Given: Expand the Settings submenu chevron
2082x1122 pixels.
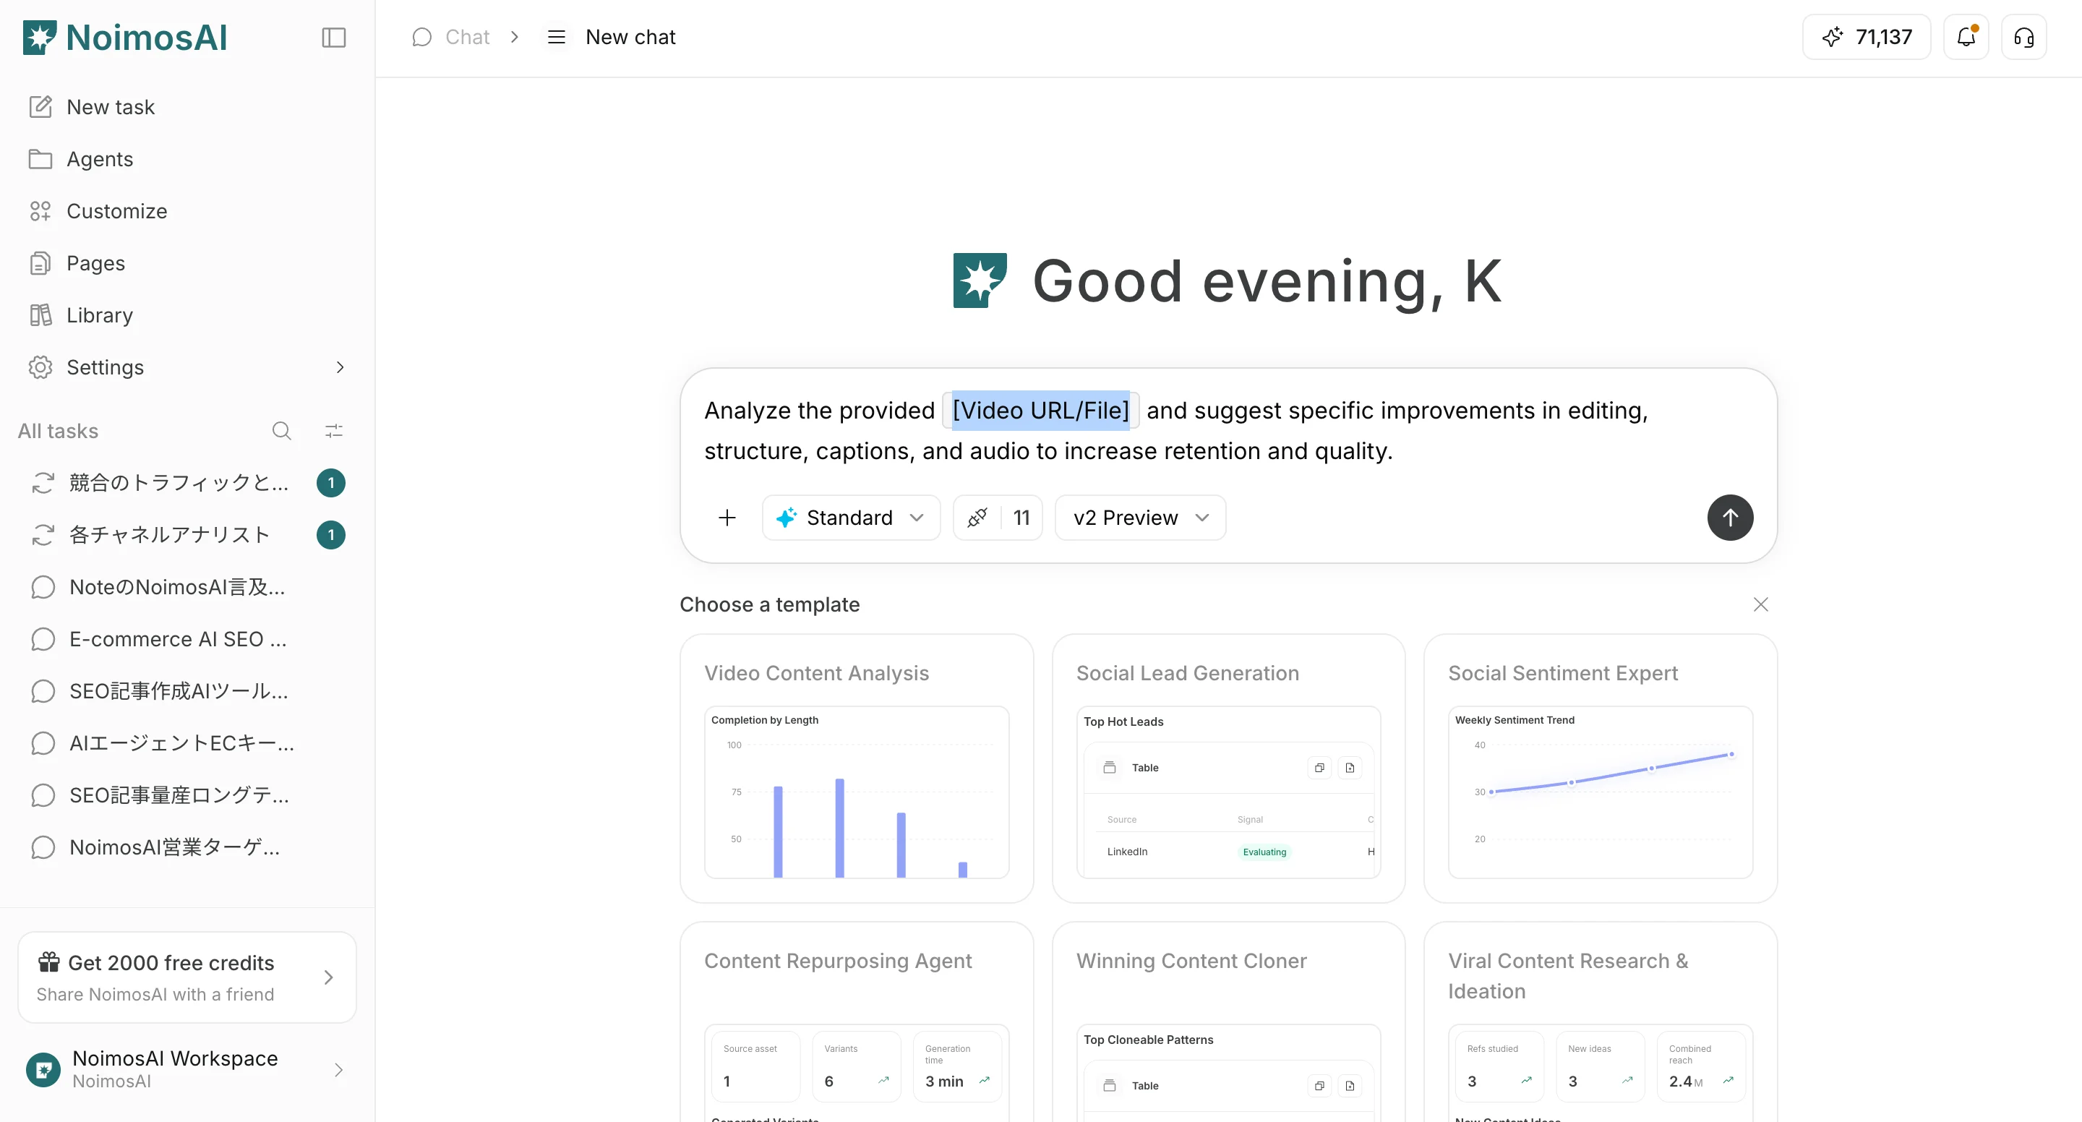Looking at the screenshot, I should [340, 367].
